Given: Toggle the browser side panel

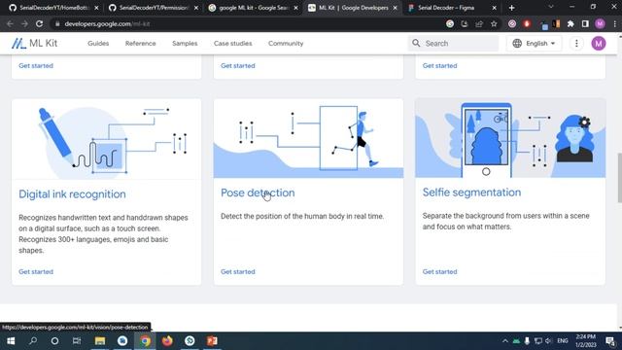Looking at the screenshot, I should [x=585, y=23].
